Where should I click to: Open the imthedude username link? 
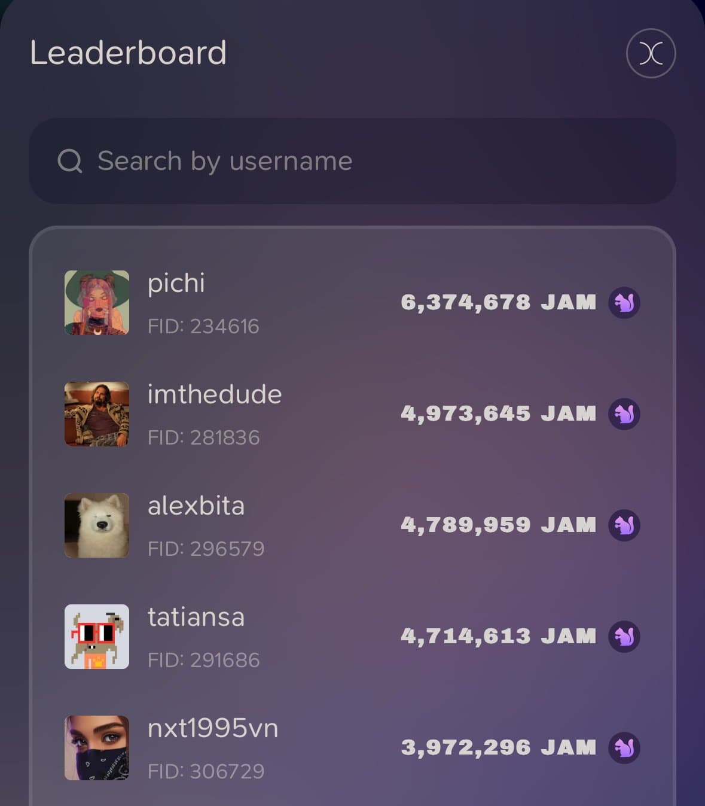point(215,395)
